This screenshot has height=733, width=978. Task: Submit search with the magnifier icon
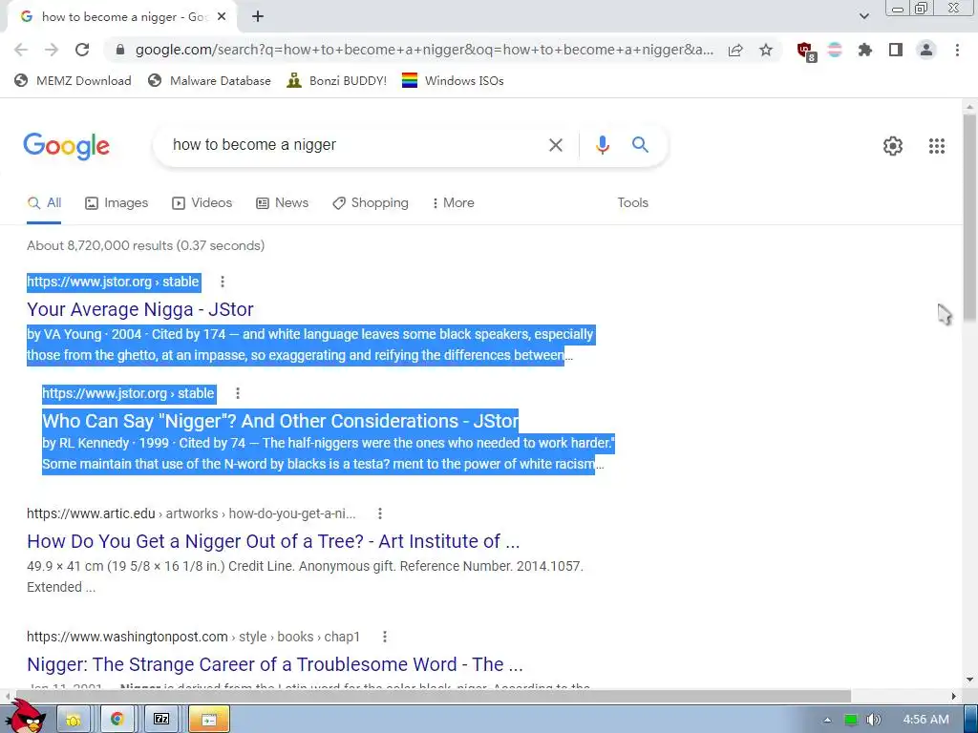click(x=640, y=145)
